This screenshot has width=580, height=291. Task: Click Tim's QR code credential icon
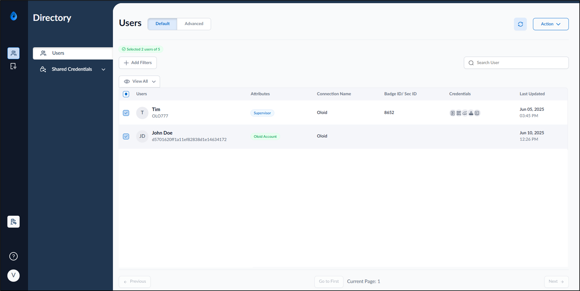point(459,113)
